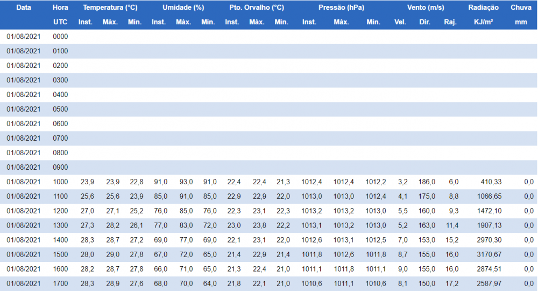This screenshot has width=538, height=291.
Task: Click the Vel. sub-header under Vento
Action: coord(400,22)
